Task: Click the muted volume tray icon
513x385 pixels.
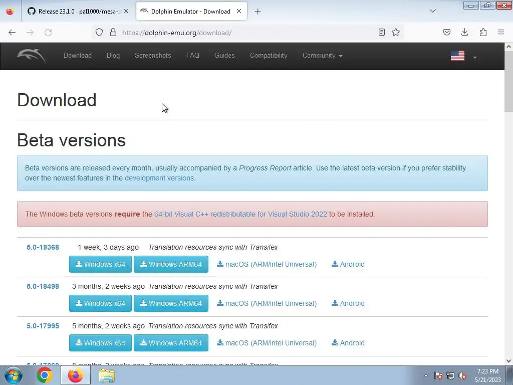Action: [x=462, y=376]
